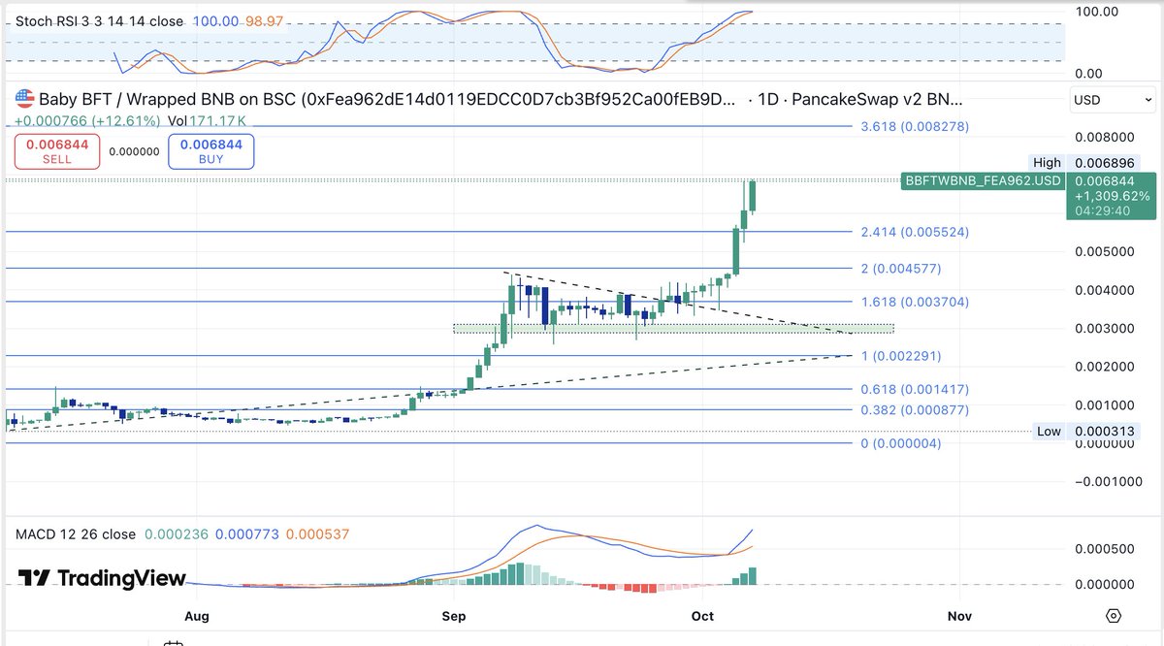Click the MACD signal value 0.000537

pos(317,534)
